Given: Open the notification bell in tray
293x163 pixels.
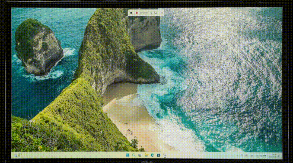Looking at the screenshot, I should pos(279,156).
